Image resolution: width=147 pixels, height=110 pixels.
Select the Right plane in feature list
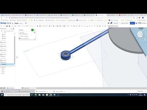pos(5,38)
